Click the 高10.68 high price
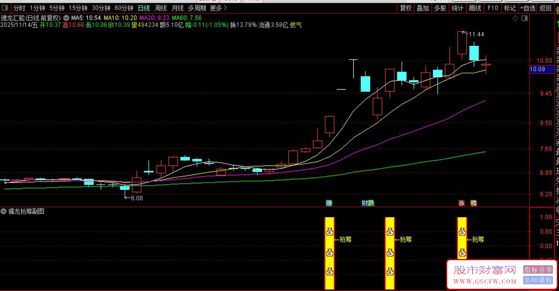 click(x=73, y=25)
